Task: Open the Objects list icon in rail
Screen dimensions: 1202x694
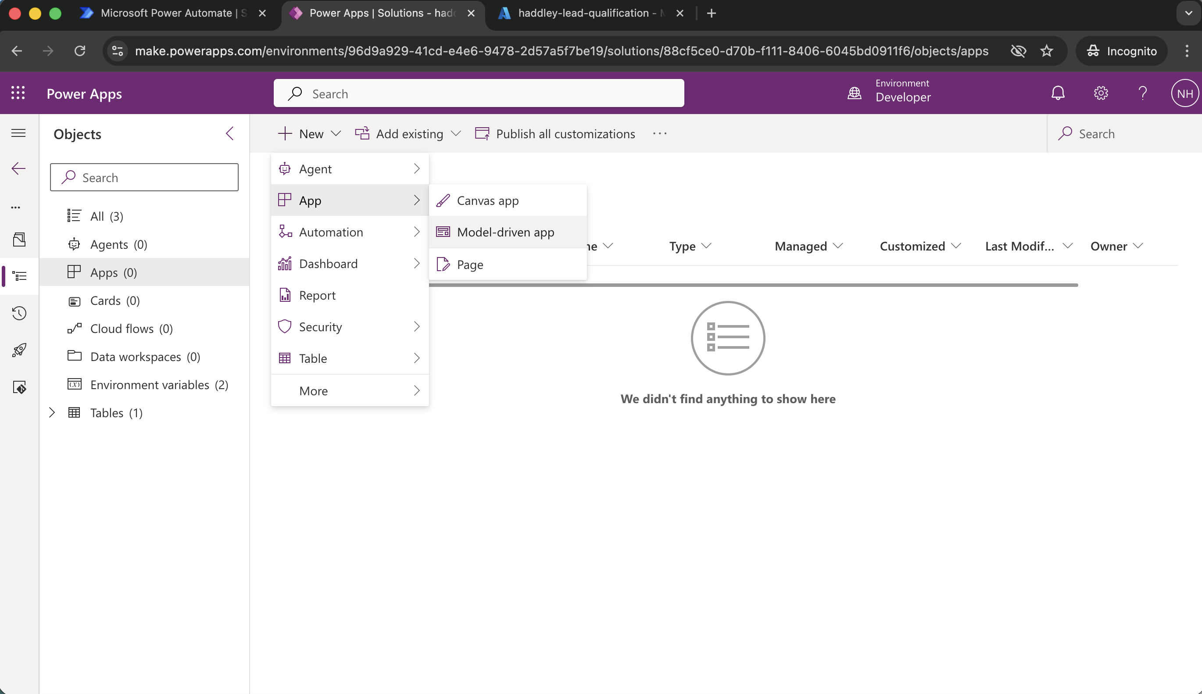Action: point(19,276)
